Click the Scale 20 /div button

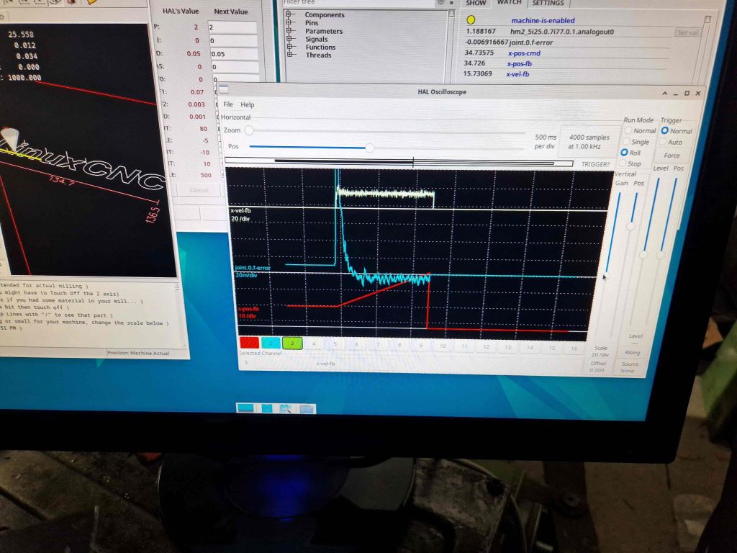pyautogui.click(x=600, y=351)
